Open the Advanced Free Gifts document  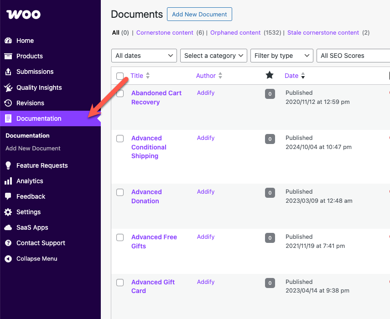pos(154,241)
